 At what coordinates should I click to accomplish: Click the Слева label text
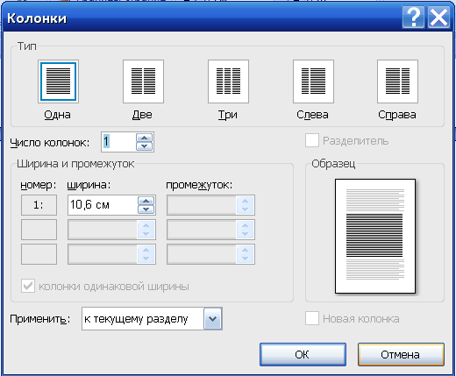312,115
